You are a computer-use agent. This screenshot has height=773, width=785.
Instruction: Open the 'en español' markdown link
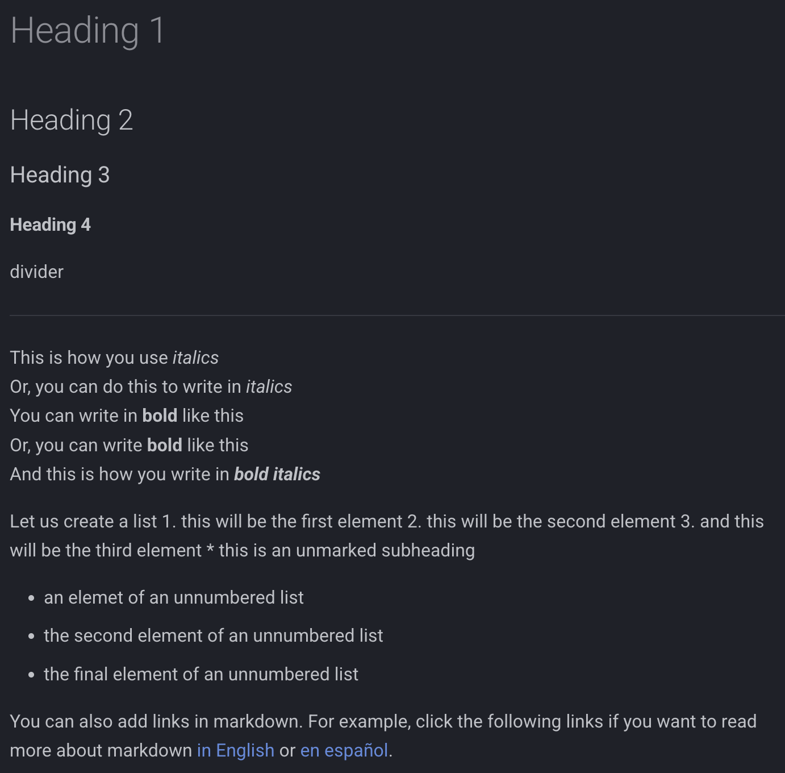(344, 750)
